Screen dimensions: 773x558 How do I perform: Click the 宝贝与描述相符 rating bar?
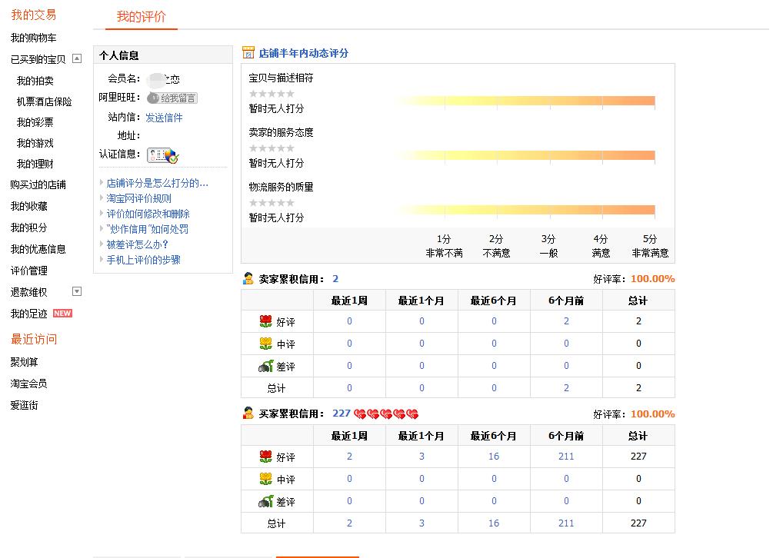click(x=523, y=101)
